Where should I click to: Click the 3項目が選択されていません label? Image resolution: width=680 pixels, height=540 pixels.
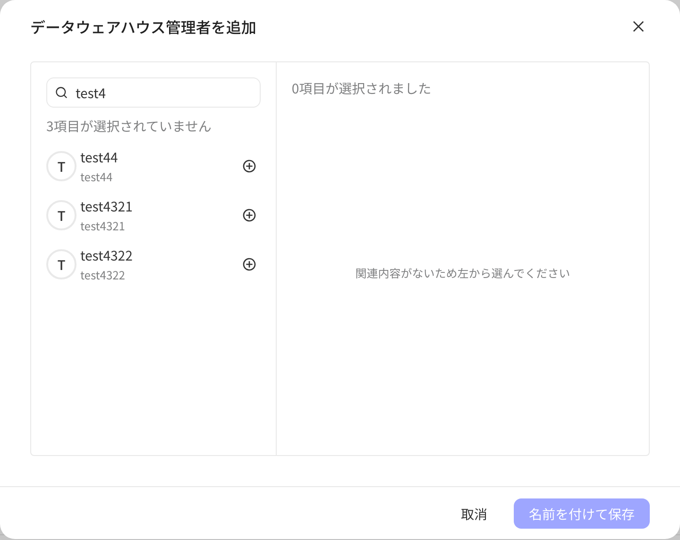(x=128, y=127)
